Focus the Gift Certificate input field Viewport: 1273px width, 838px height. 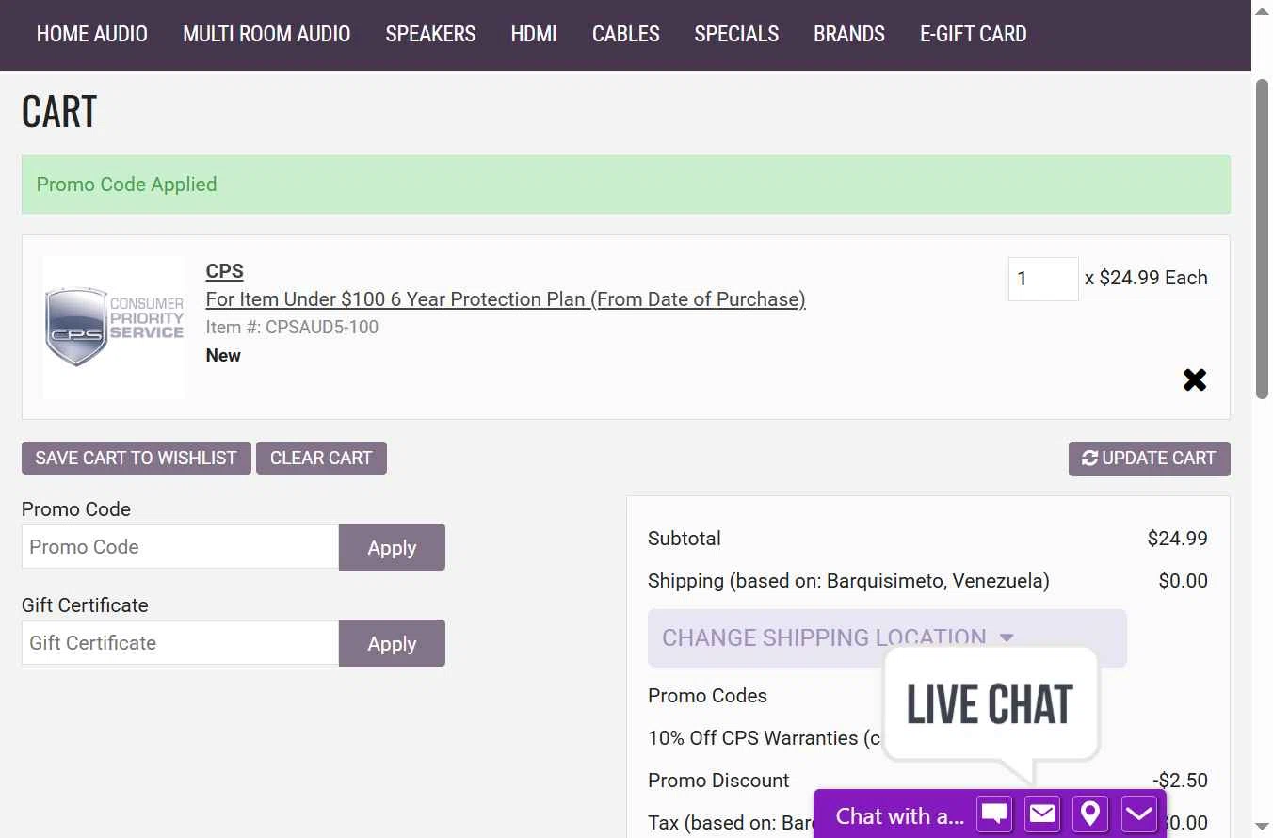pyautogui.click(x=180, y=643)
